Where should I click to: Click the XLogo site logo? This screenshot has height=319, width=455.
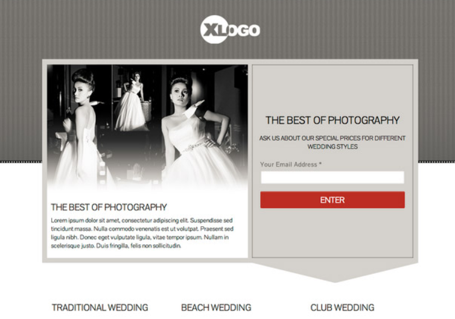tap(230, 30)
